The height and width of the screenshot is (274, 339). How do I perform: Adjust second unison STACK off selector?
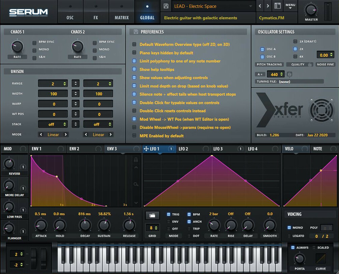pos(98,124)
